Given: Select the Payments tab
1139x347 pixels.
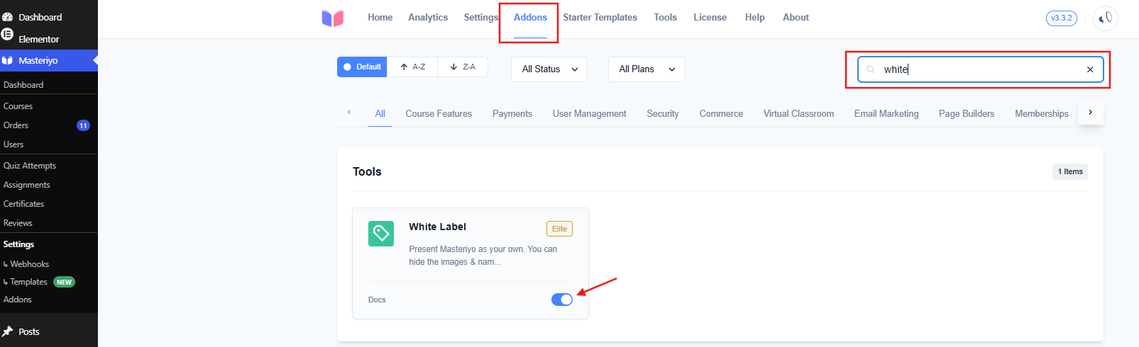Looking at the screenshot, I should point(512,114).
